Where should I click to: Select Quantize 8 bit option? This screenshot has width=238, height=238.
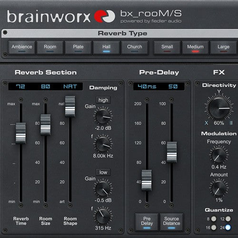point(214,219)
